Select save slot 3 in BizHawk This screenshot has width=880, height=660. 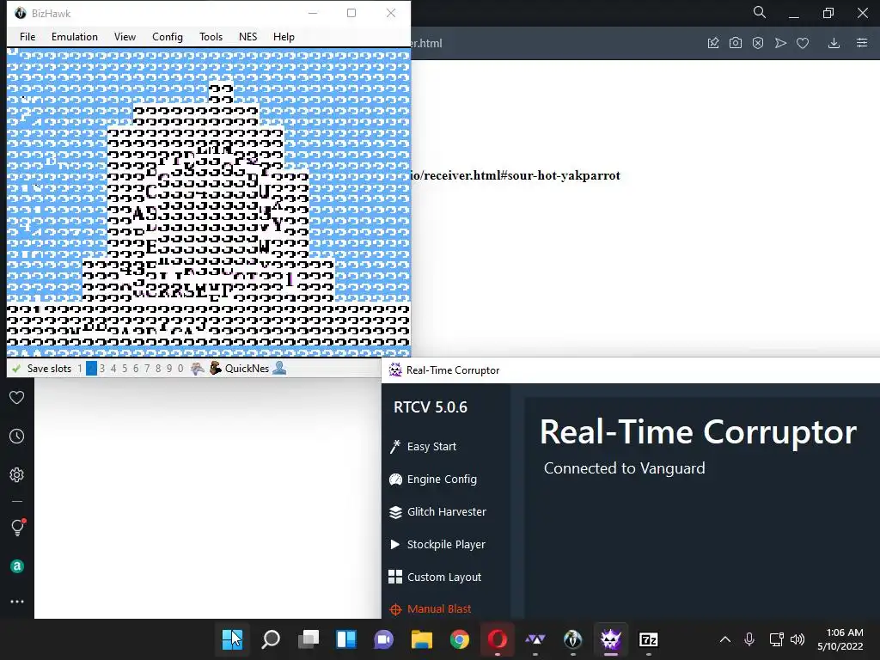click(x=102, y=368)
